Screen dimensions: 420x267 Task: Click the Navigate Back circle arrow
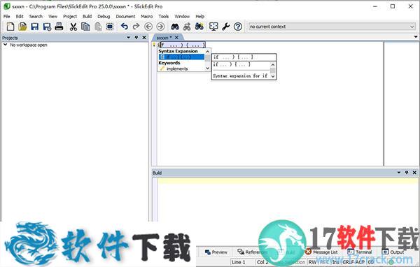coord(148,27)
